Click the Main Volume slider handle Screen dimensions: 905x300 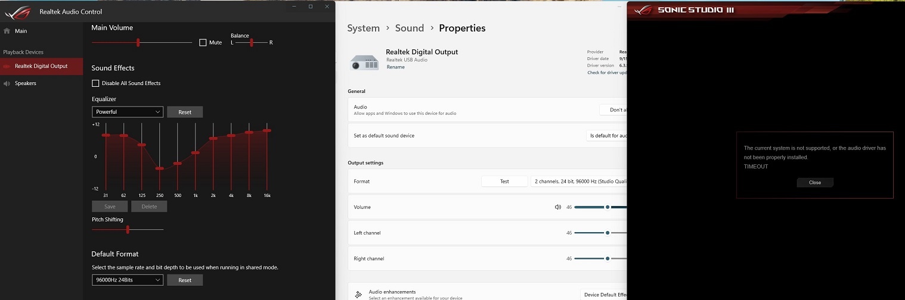coord(138,42)
